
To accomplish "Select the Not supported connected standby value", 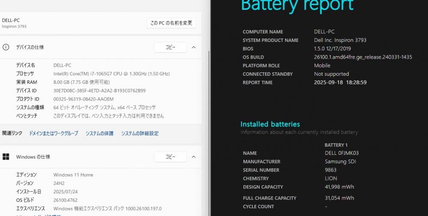I will [331, 74].
